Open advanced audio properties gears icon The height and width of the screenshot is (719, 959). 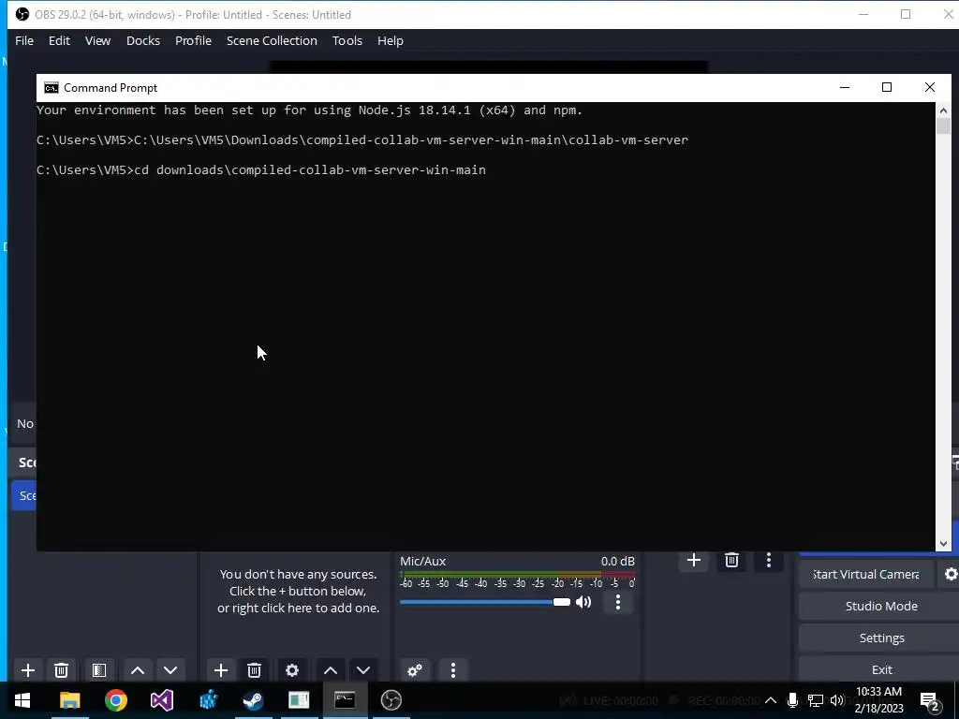(415, 670)
